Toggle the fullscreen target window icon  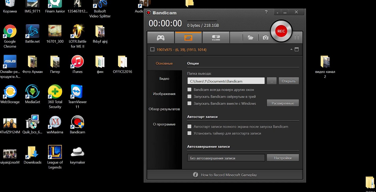click(x=297, y=50)
